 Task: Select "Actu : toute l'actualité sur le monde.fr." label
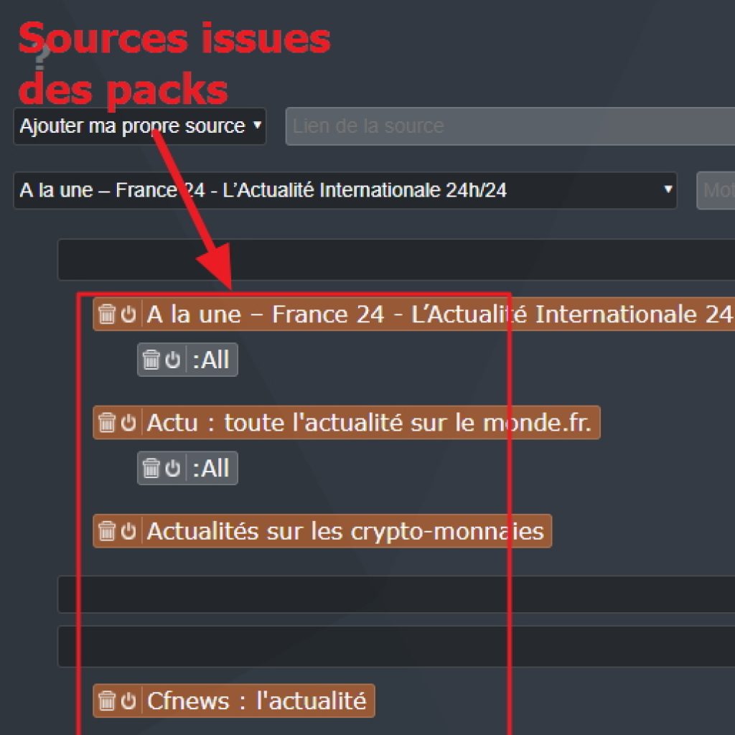pos(370,422)
